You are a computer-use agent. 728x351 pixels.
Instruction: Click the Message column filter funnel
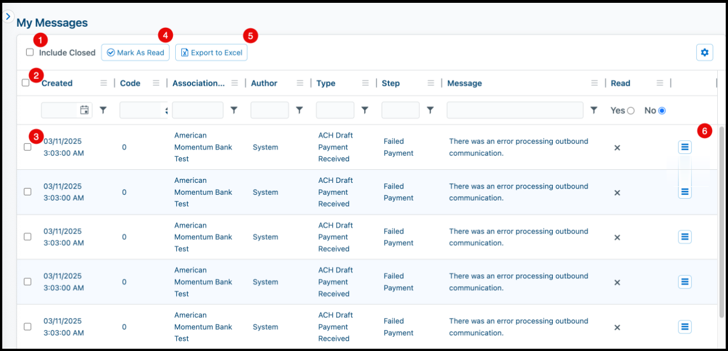click(594, 110)
